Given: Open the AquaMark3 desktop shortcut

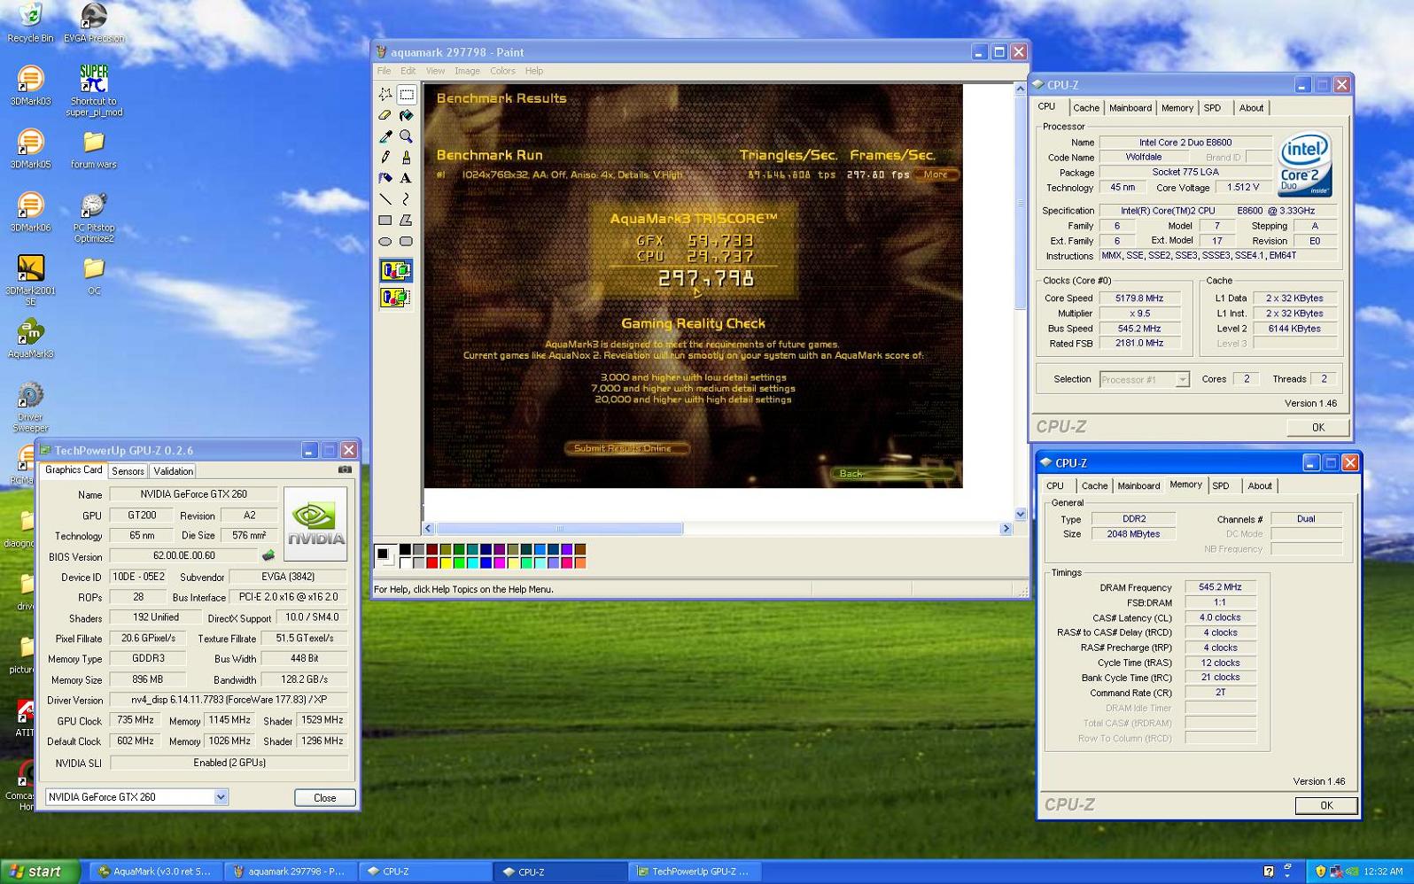Looking at the screenshot, I should [x=30, y=338].
